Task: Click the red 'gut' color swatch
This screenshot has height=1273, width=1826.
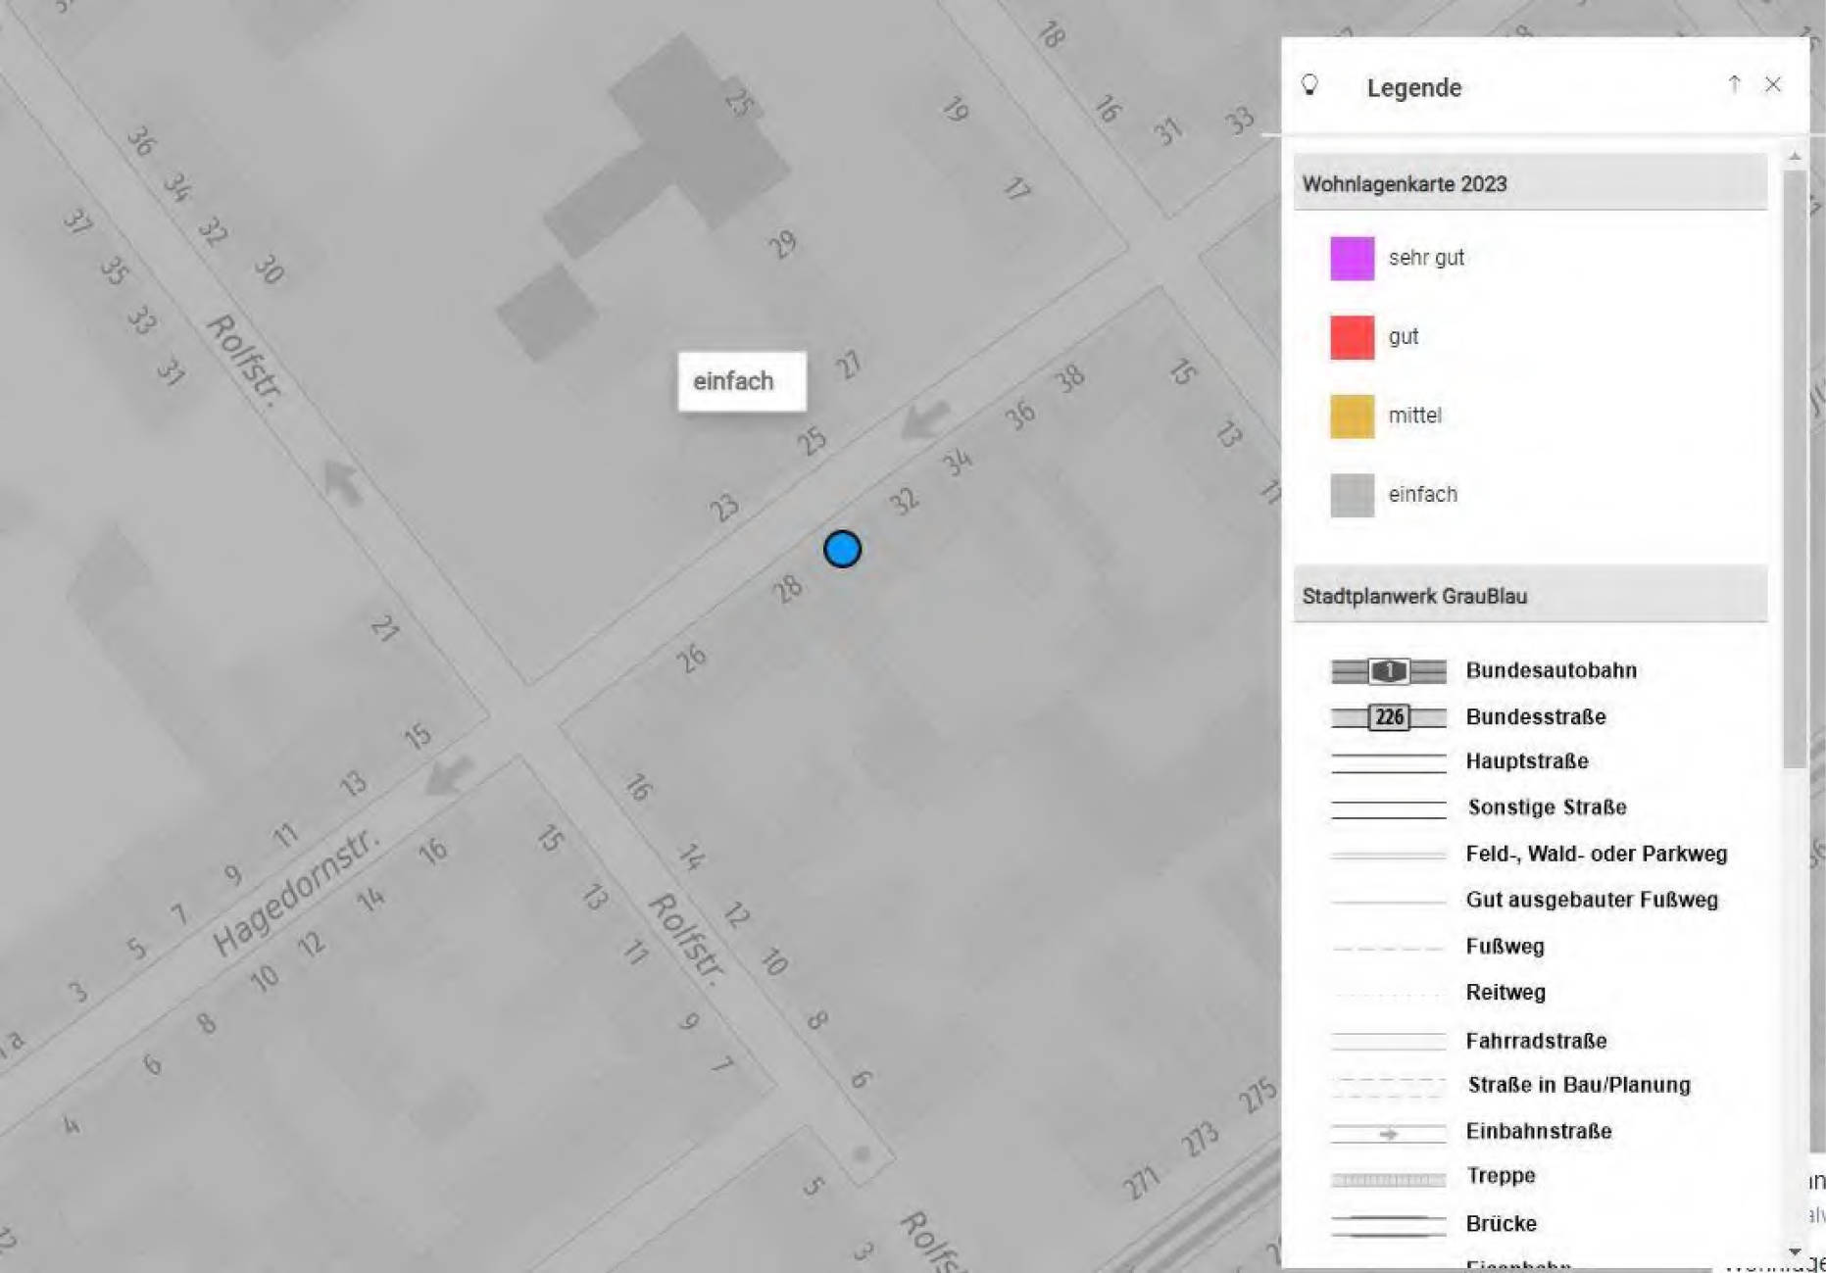Action: tap(1352, 337)
